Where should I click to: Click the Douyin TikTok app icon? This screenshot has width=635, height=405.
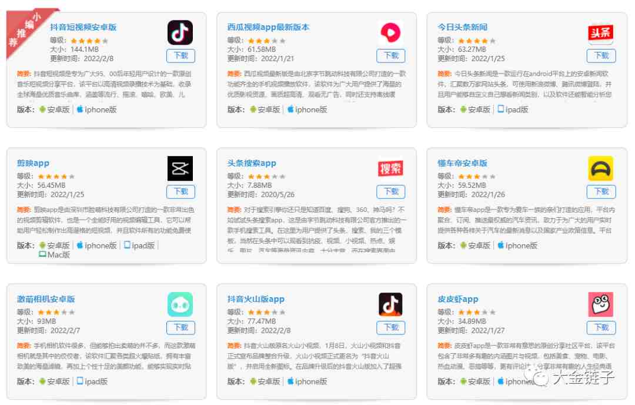[x=181, y=32]
